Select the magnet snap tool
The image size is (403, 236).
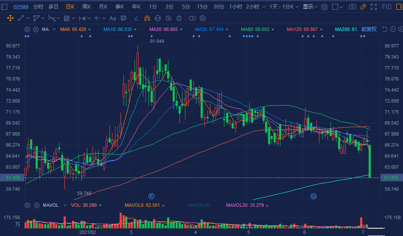point(147,18)
